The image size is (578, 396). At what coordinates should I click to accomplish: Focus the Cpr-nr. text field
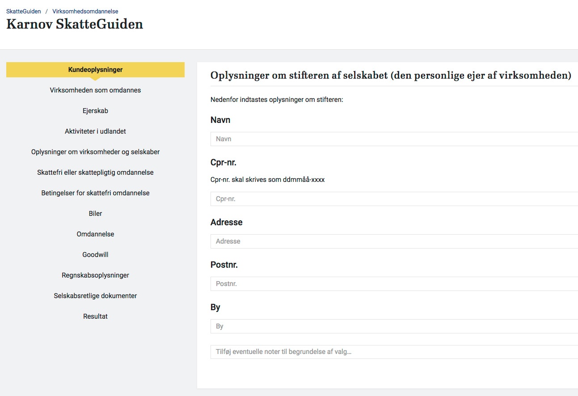click(x=394, y=199)
